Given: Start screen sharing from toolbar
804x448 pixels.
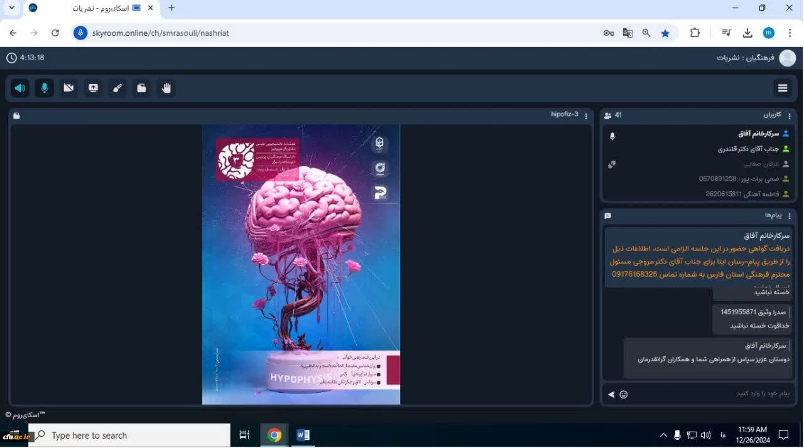Looking at the screenshot, I should (x=93, y=88).
